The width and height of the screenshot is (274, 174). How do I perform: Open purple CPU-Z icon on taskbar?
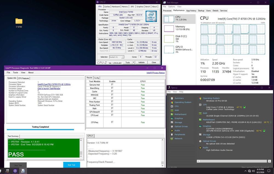[x=15, y=171]
